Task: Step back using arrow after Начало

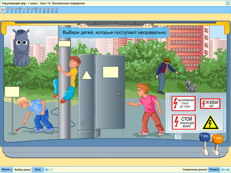Action: 223,170
